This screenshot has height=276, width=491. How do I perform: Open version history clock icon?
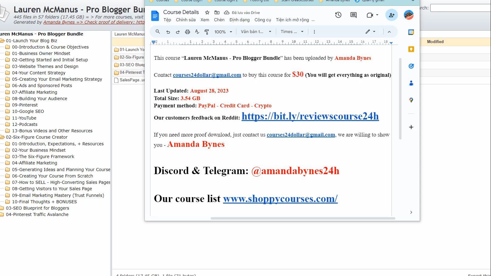click(x=338, y=15)
